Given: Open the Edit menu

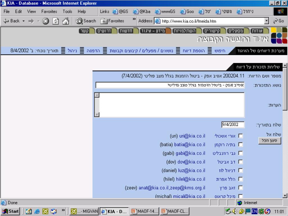Looking at the screenshot, I should [18, 12].
